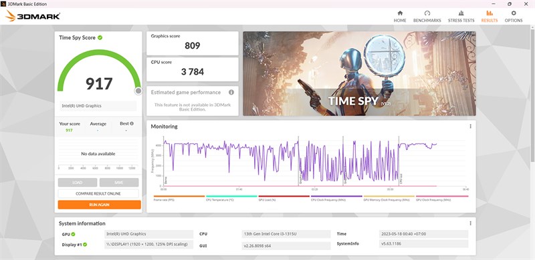Open the Stress Tests chart icon
The width and height of the screenshot is (535, 260).
tap(461, 13)
